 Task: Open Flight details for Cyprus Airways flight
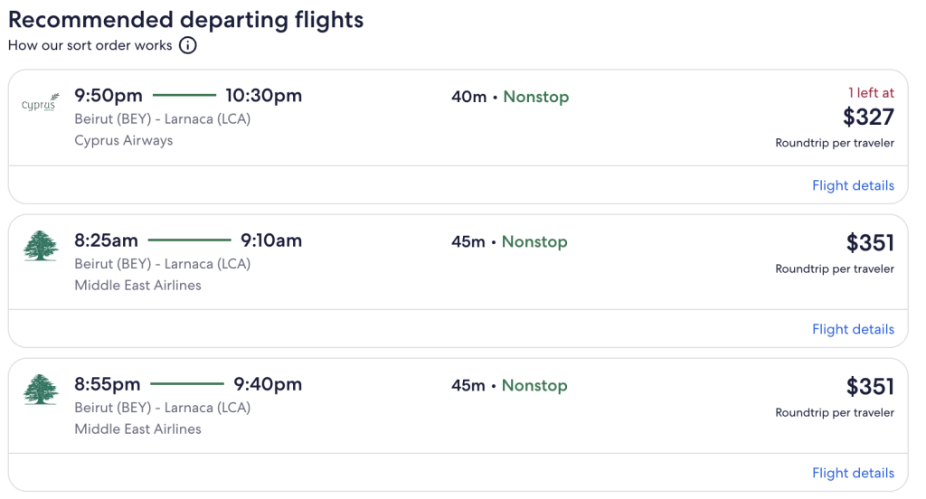[853, 185]
